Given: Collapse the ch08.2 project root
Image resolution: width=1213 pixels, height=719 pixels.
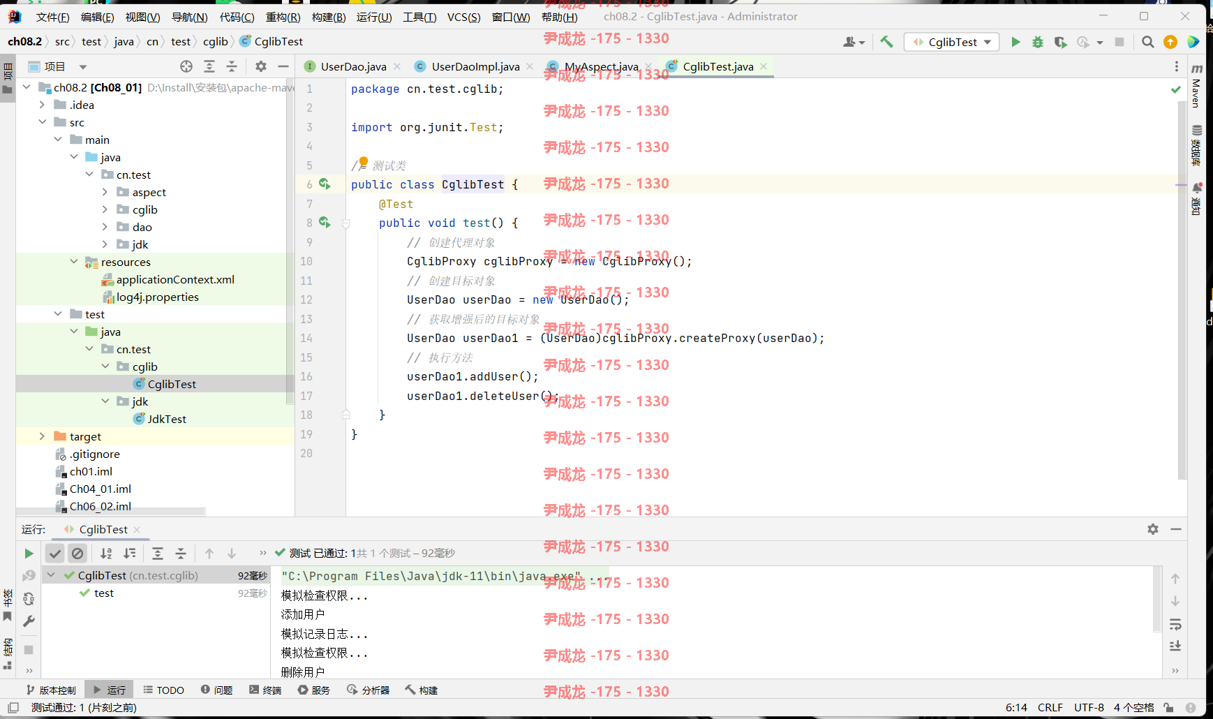Looking at the screenshot, I should coord(27,87).
